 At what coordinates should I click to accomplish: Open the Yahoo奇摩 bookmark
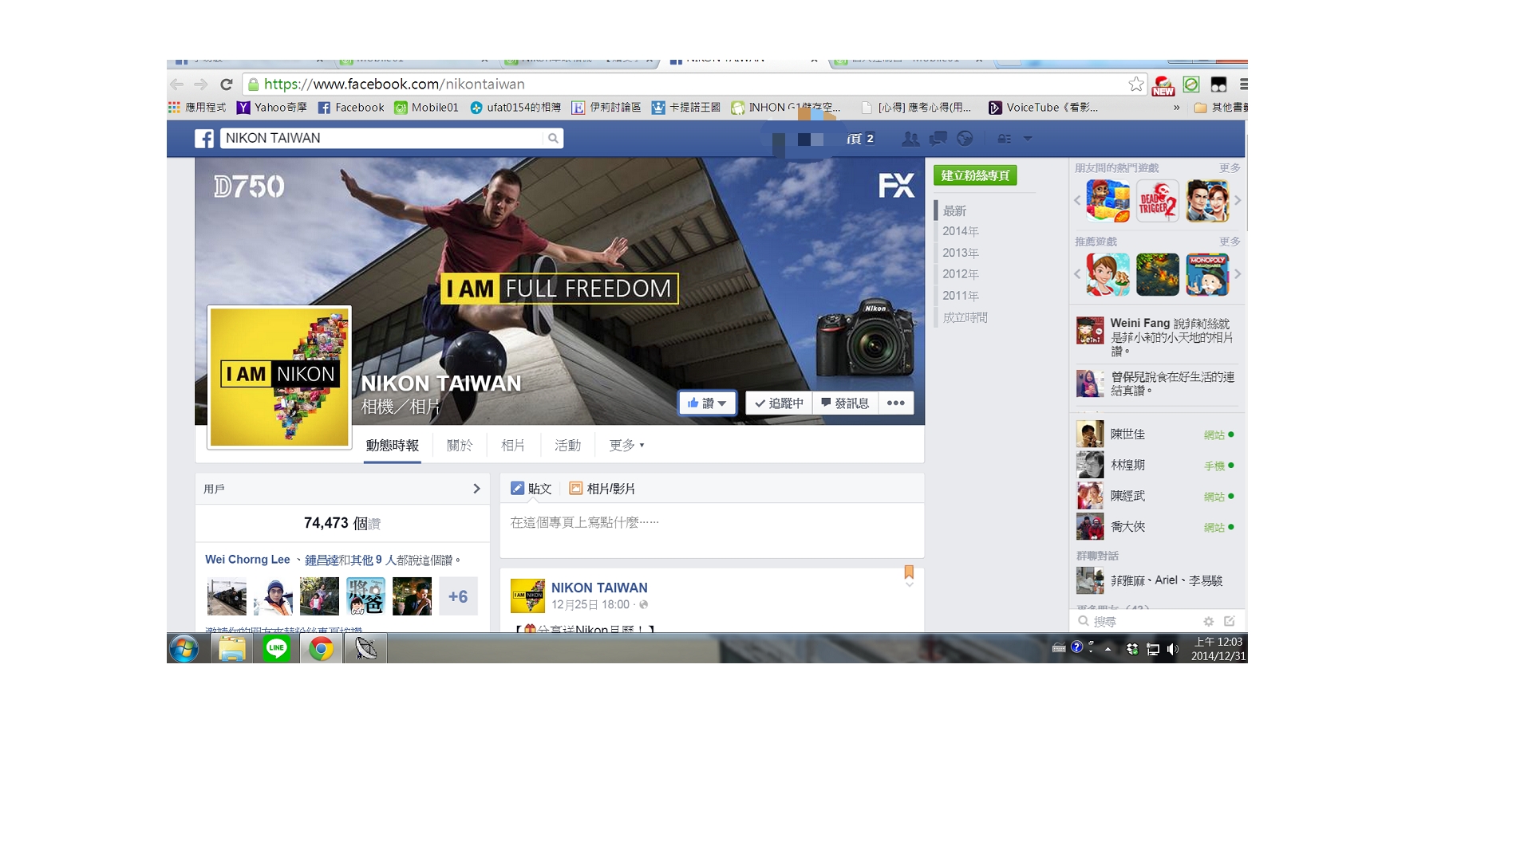pos(272,108)
